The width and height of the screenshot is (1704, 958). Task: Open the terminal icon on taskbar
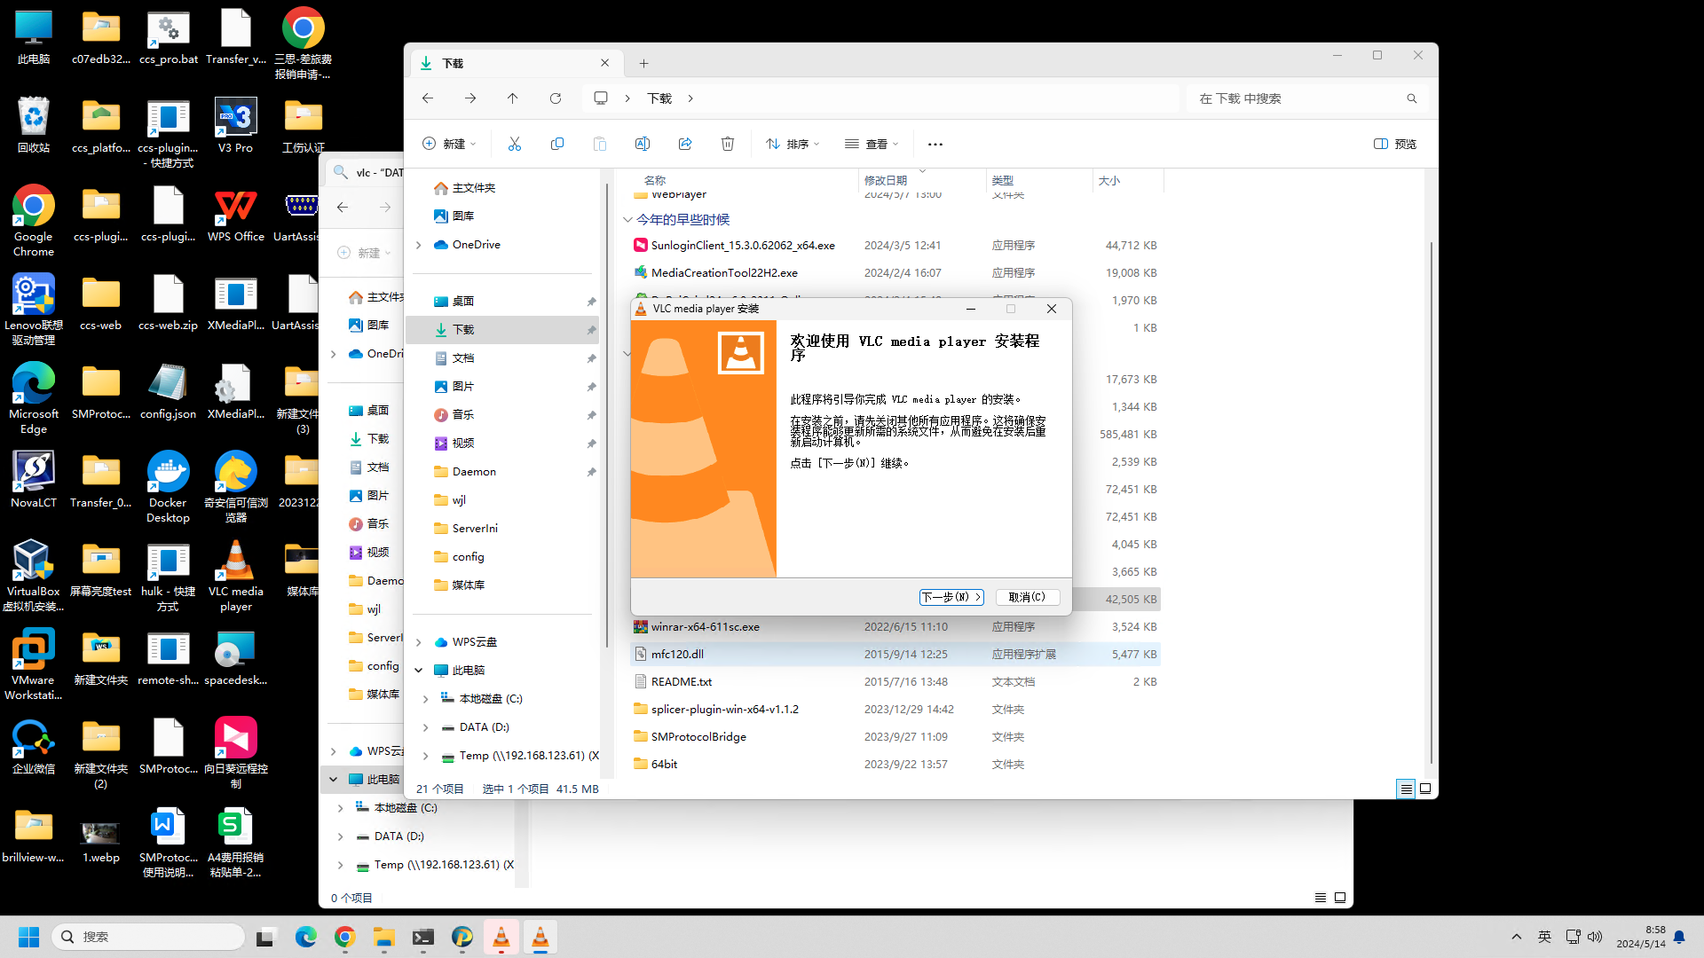(x=423, y=937)
